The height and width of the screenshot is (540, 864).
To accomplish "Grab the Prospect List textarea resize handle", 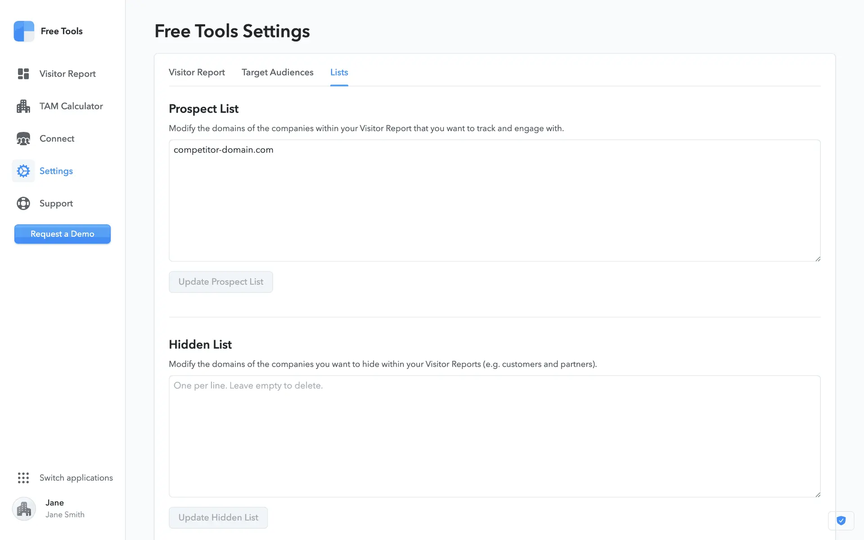I will point(818,259).
